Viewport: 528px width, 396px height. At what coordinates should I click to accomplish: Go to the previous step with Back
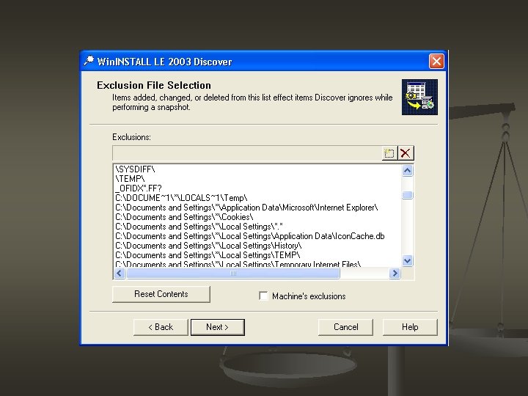161,327
